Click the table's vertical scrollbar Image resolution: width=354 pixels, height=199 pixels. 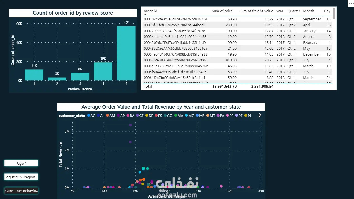334,14
